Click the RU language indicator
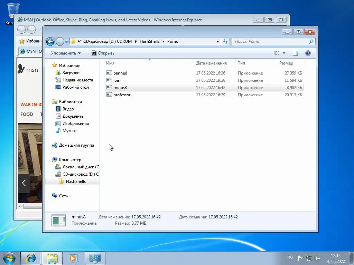The height and width of the screenshot is (265, 354). [290, 257]
